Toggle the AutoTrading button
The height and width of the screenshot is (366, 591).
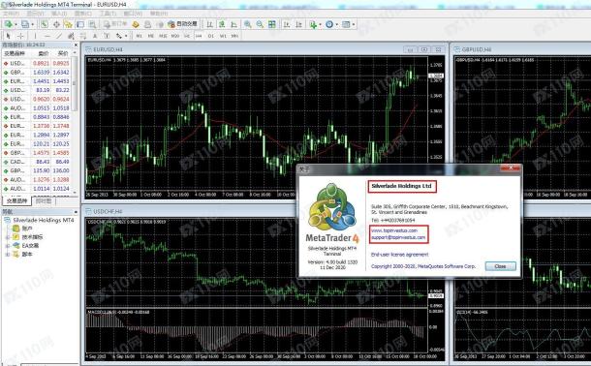[x=183, y=24]
